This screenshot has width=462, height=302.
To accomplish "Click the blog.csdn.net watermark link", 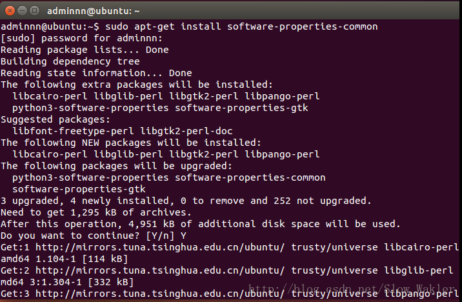I will (352, 289).
